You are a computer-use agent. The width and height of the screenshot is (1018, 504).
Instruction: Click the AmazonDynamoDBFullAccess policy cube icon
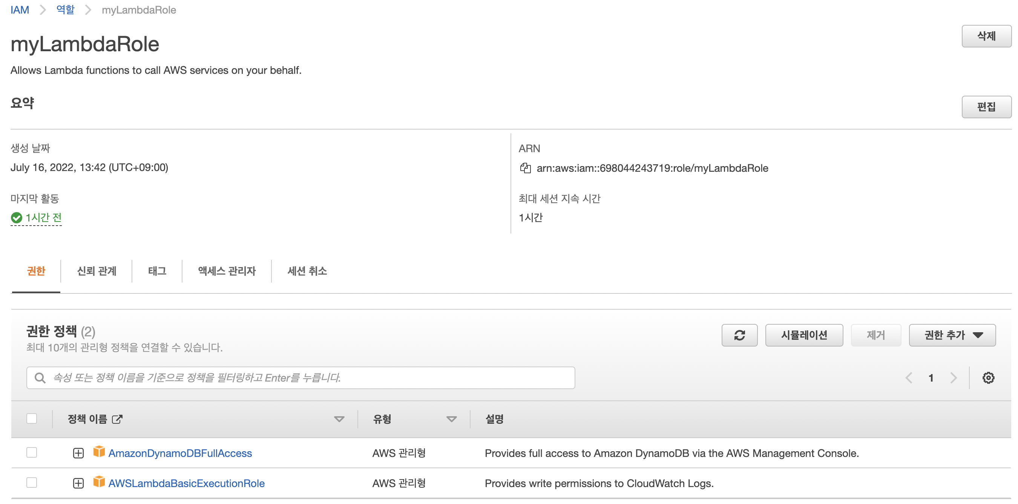pyautogui.click(x=99, y=452)
